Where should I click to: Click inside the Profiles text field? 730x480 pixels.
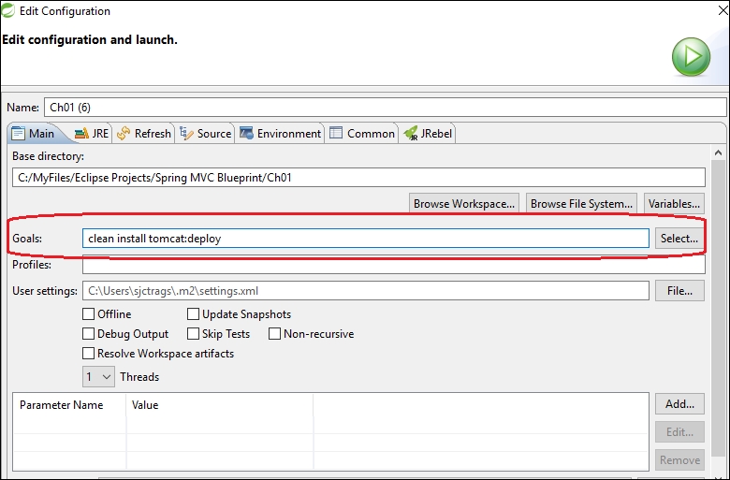[365, 266]
